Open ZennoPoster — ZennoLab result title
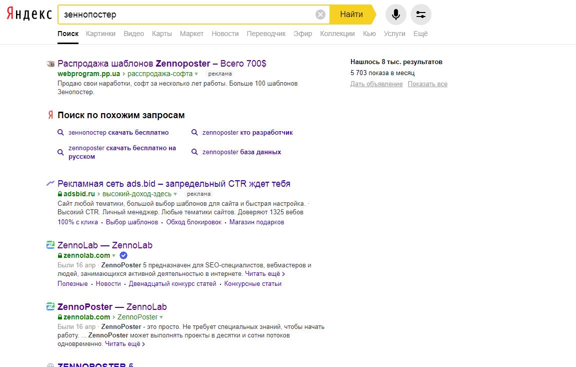 pyautogui.click(x=112, y=307)
